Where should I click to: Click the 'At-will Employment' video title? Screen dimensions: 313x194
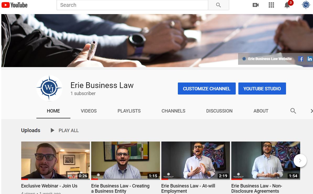(188, 189)
